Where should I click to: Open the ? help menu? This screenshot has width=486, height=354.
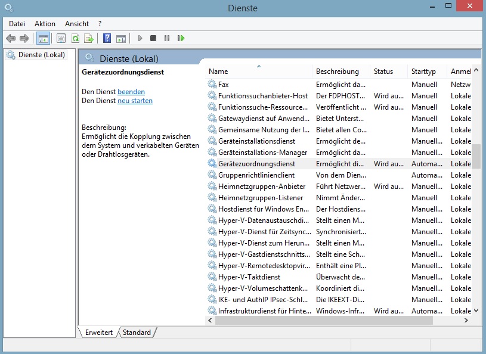100,24
